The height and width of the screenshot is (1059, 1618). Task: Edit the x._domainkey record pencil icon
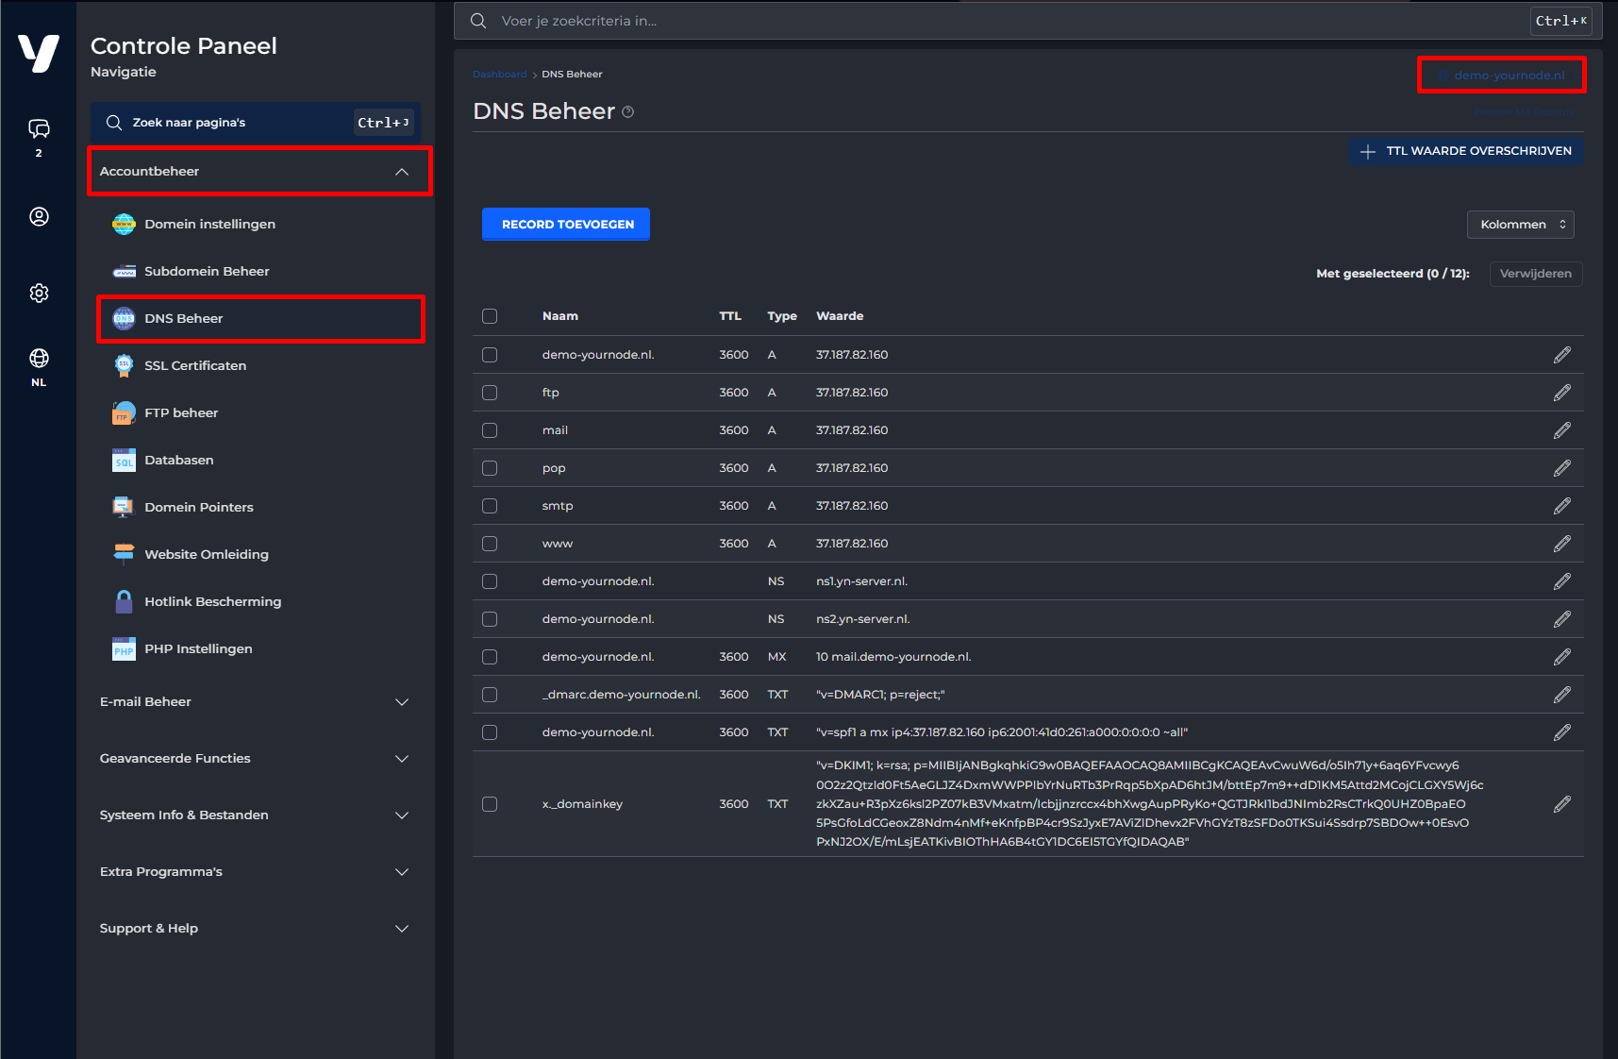point(1562,804)
